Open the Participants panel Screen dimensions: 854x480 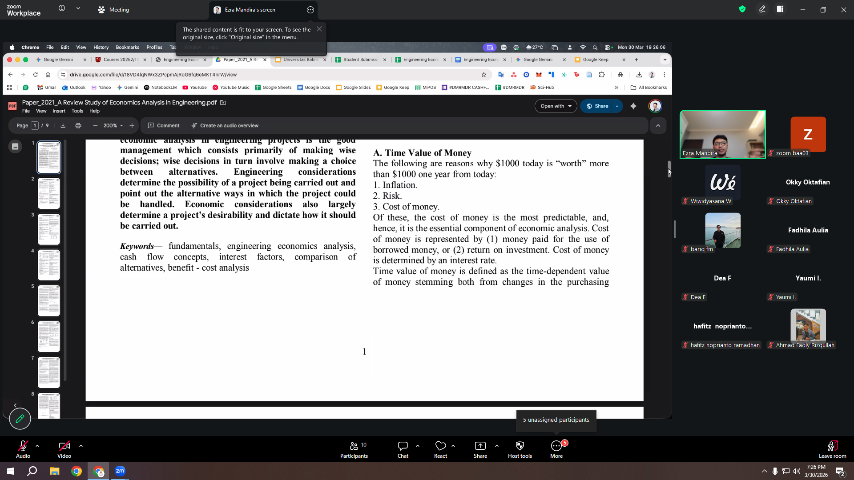(354, 449)
